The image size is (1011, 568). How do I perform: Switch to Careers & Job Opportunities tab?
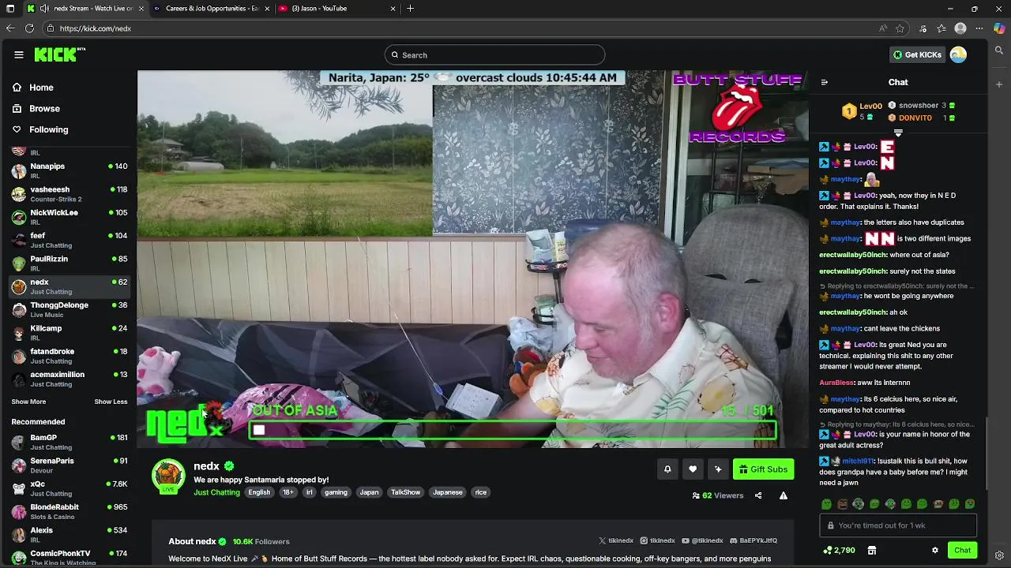[212, 9]
